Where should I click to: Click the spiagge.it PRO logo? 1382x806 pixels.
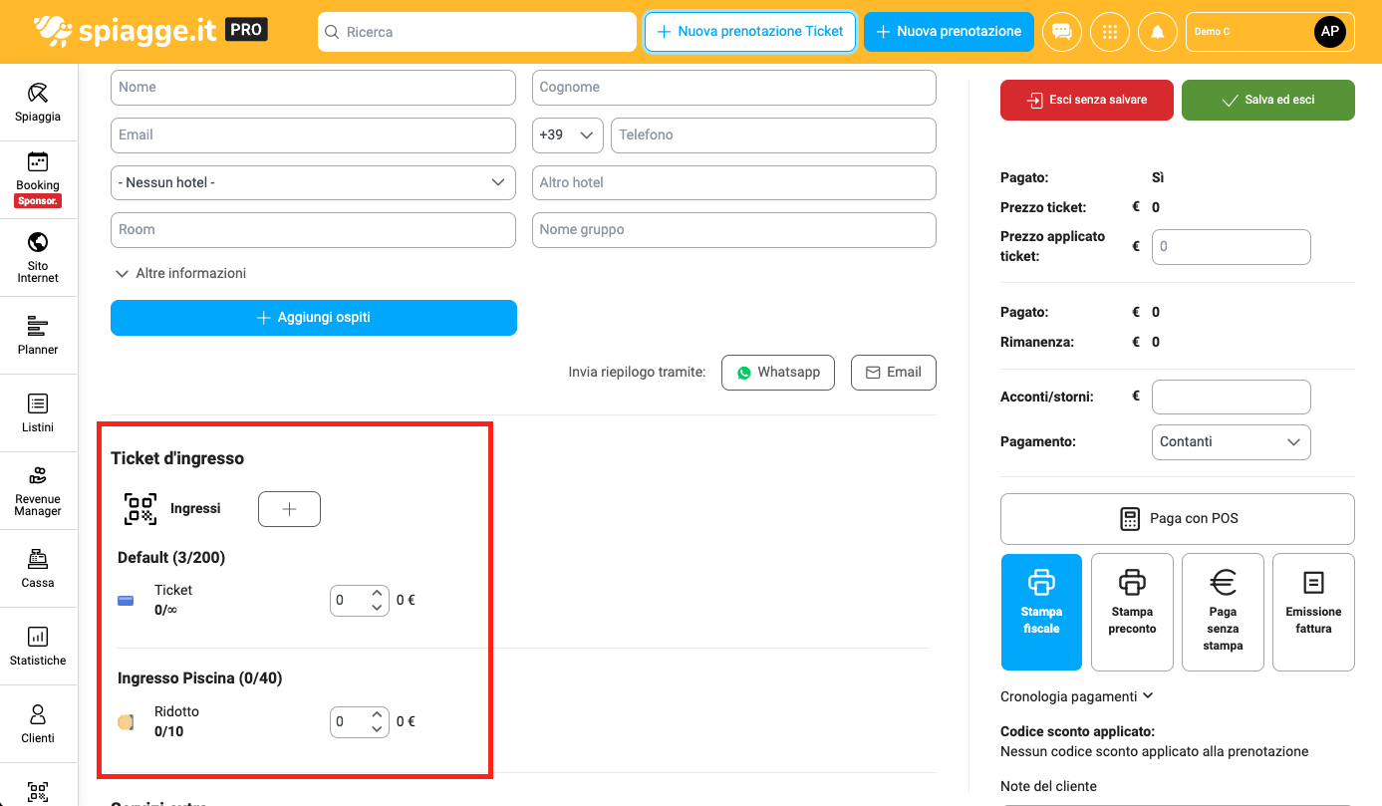pos(149,32)
